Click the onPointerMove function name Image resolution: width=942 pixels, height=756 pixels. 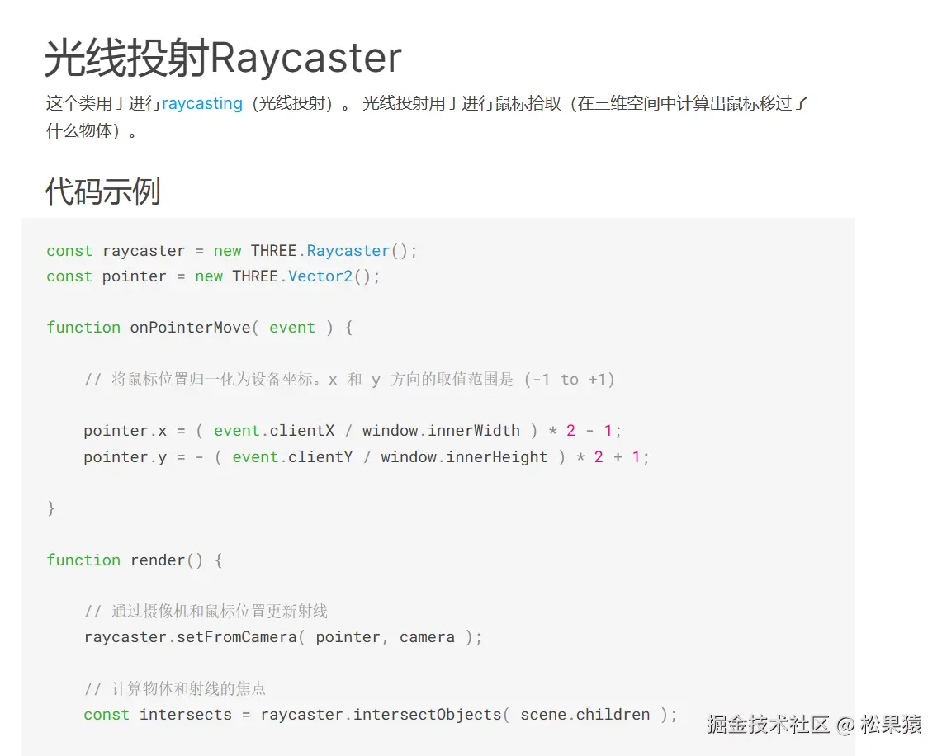point(190,328)
